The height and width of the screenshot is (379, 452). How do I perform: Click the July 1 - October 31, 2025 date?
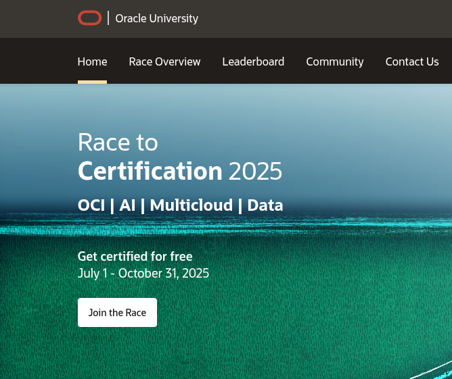(143, 274)
